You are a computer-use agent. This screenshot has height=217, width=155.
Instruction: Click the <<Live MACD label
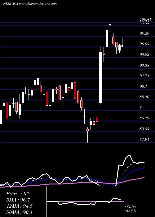pos(131,209)
